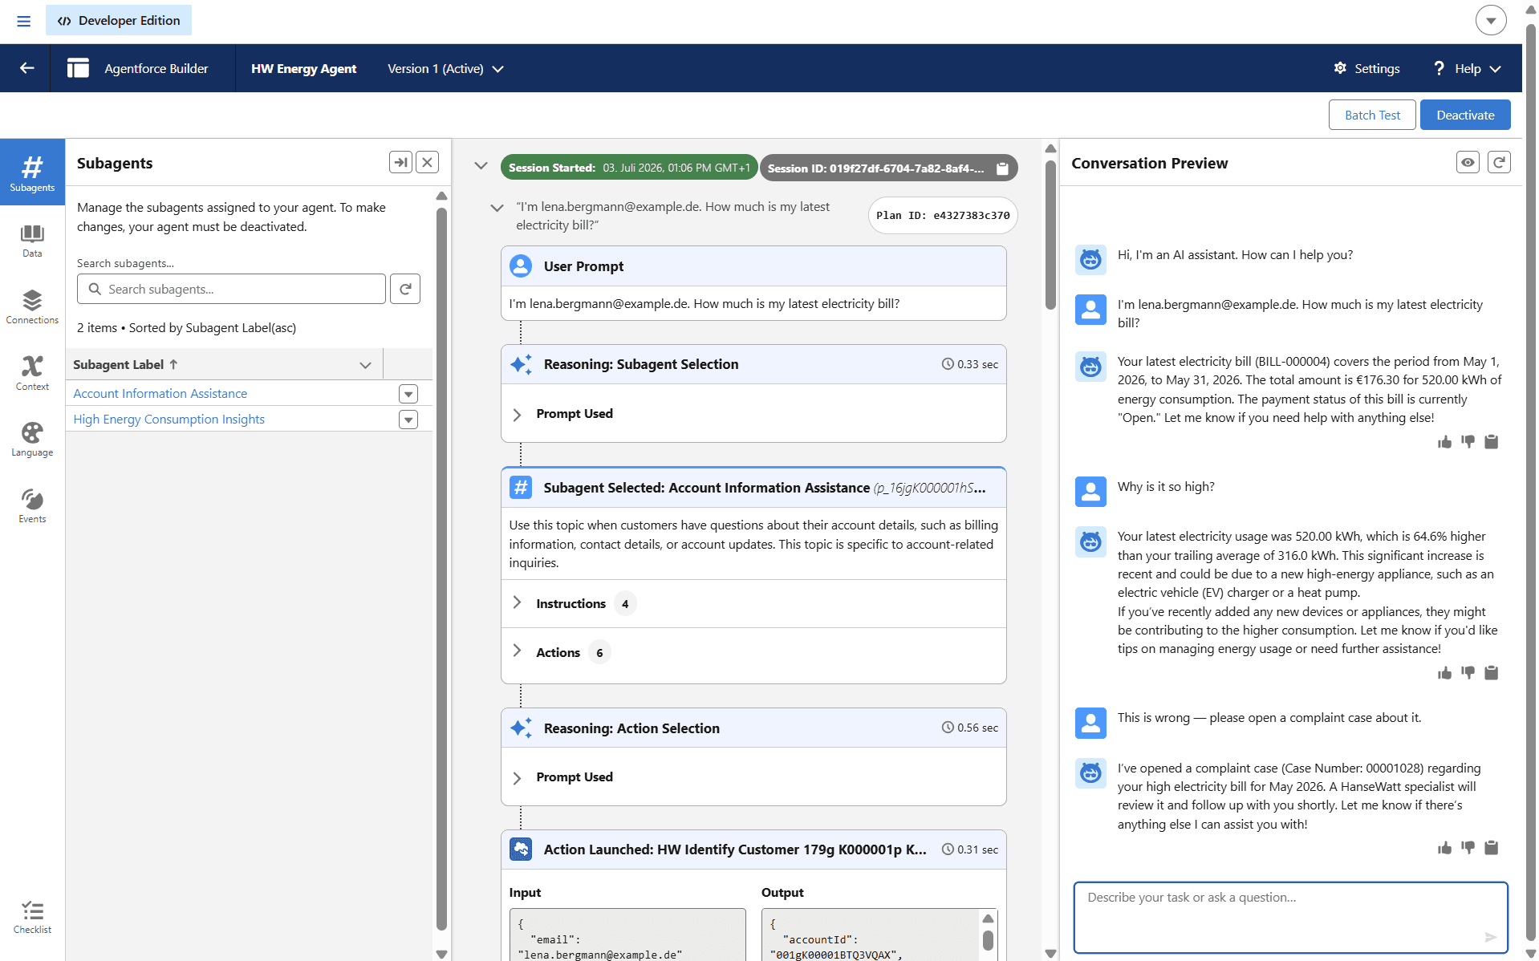Viewport: 1539px width, 961px height.
Task: Click the Output JSON scrollbar
Action: coord(988,940)
